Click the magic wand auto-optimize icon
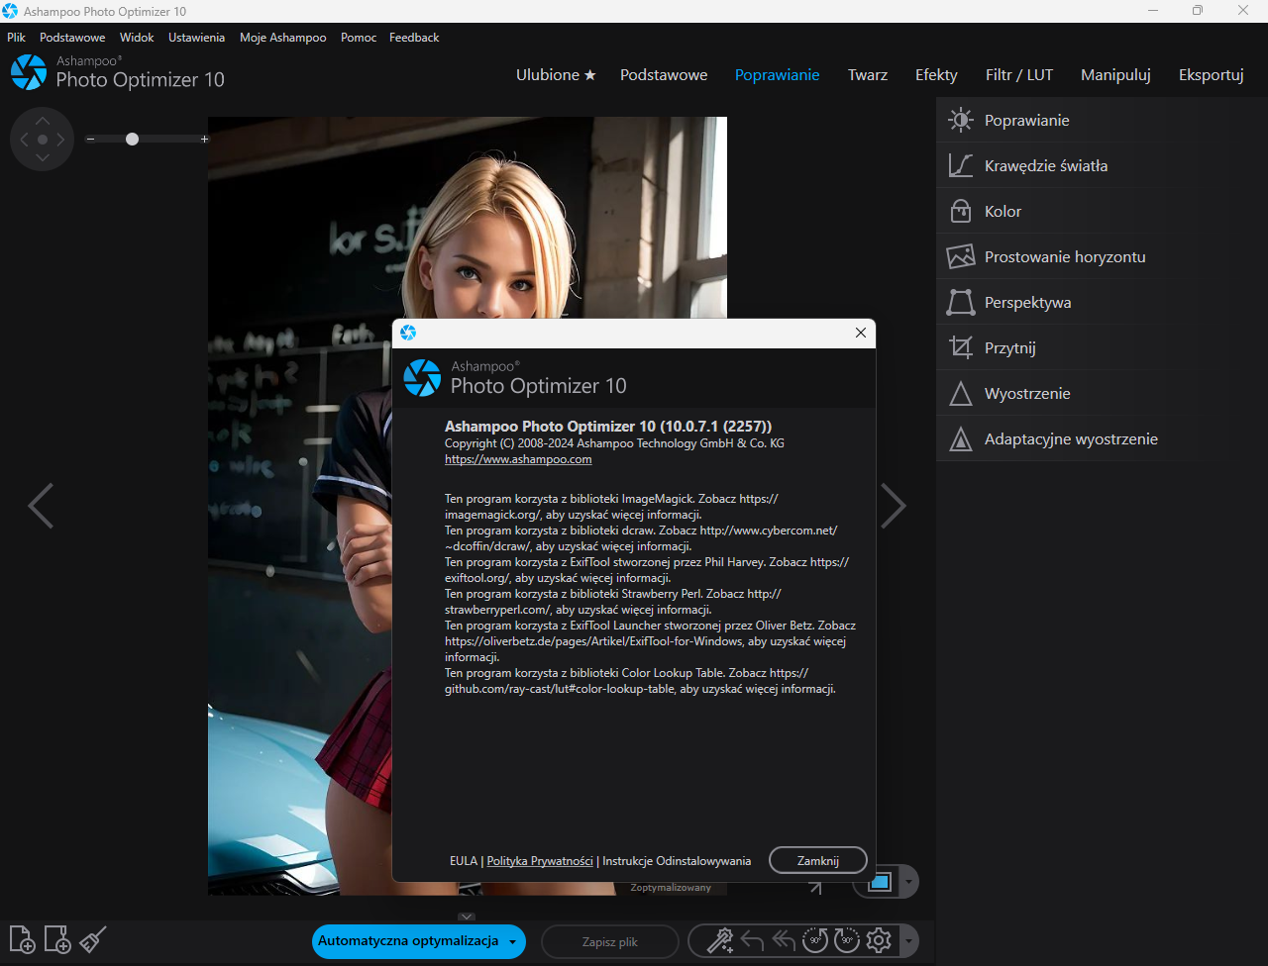The height and width of the screenshot is (966, 1268). pos(720,940)
